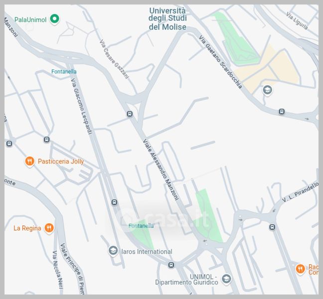This screenshot has height=299, width=323.
Task: Click bus stop icon on Via Giacomo Leopardi
Action: coord(115,202)
